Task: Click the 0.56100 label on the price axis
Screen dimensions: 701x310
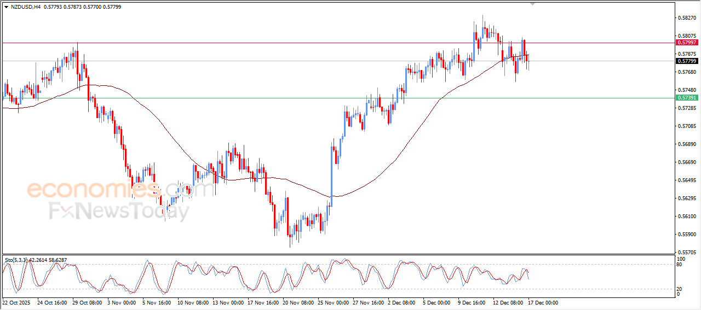Action: 687,217
